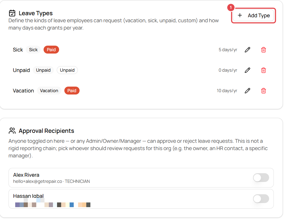Edit the Vacation leave type
The image size is (289, 220).
point(247,91)
